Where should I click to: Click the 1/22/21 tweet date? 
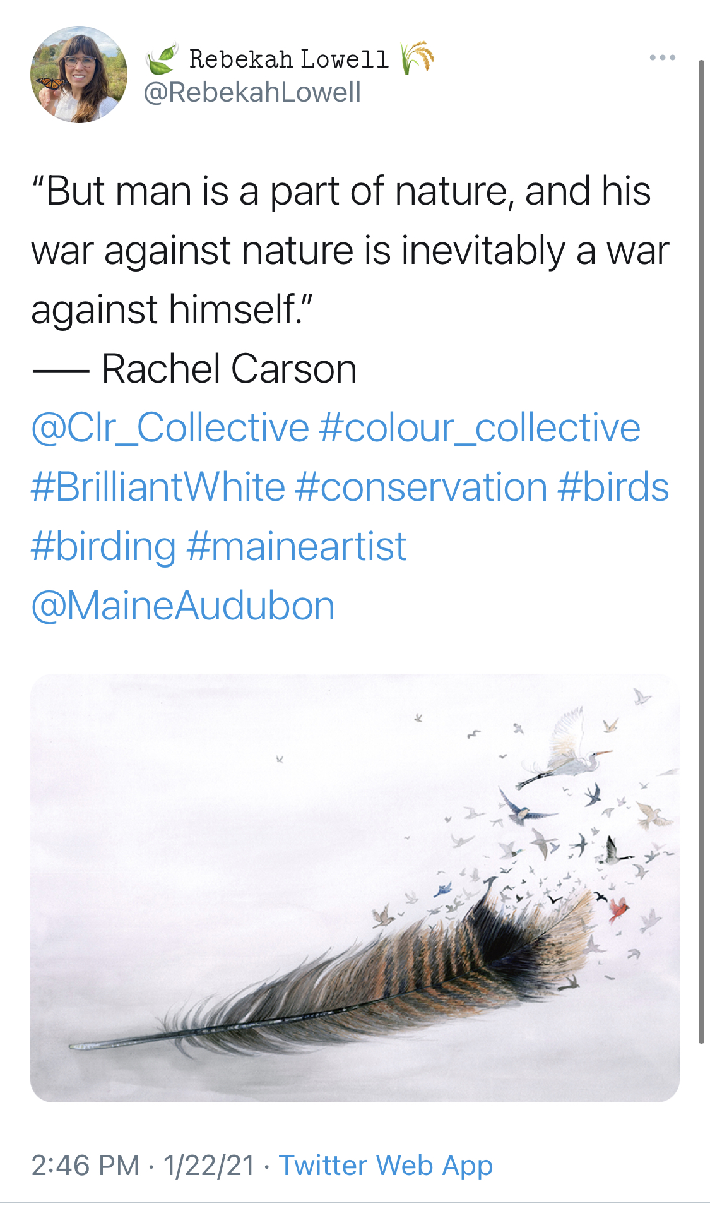tap(209, 1165)
